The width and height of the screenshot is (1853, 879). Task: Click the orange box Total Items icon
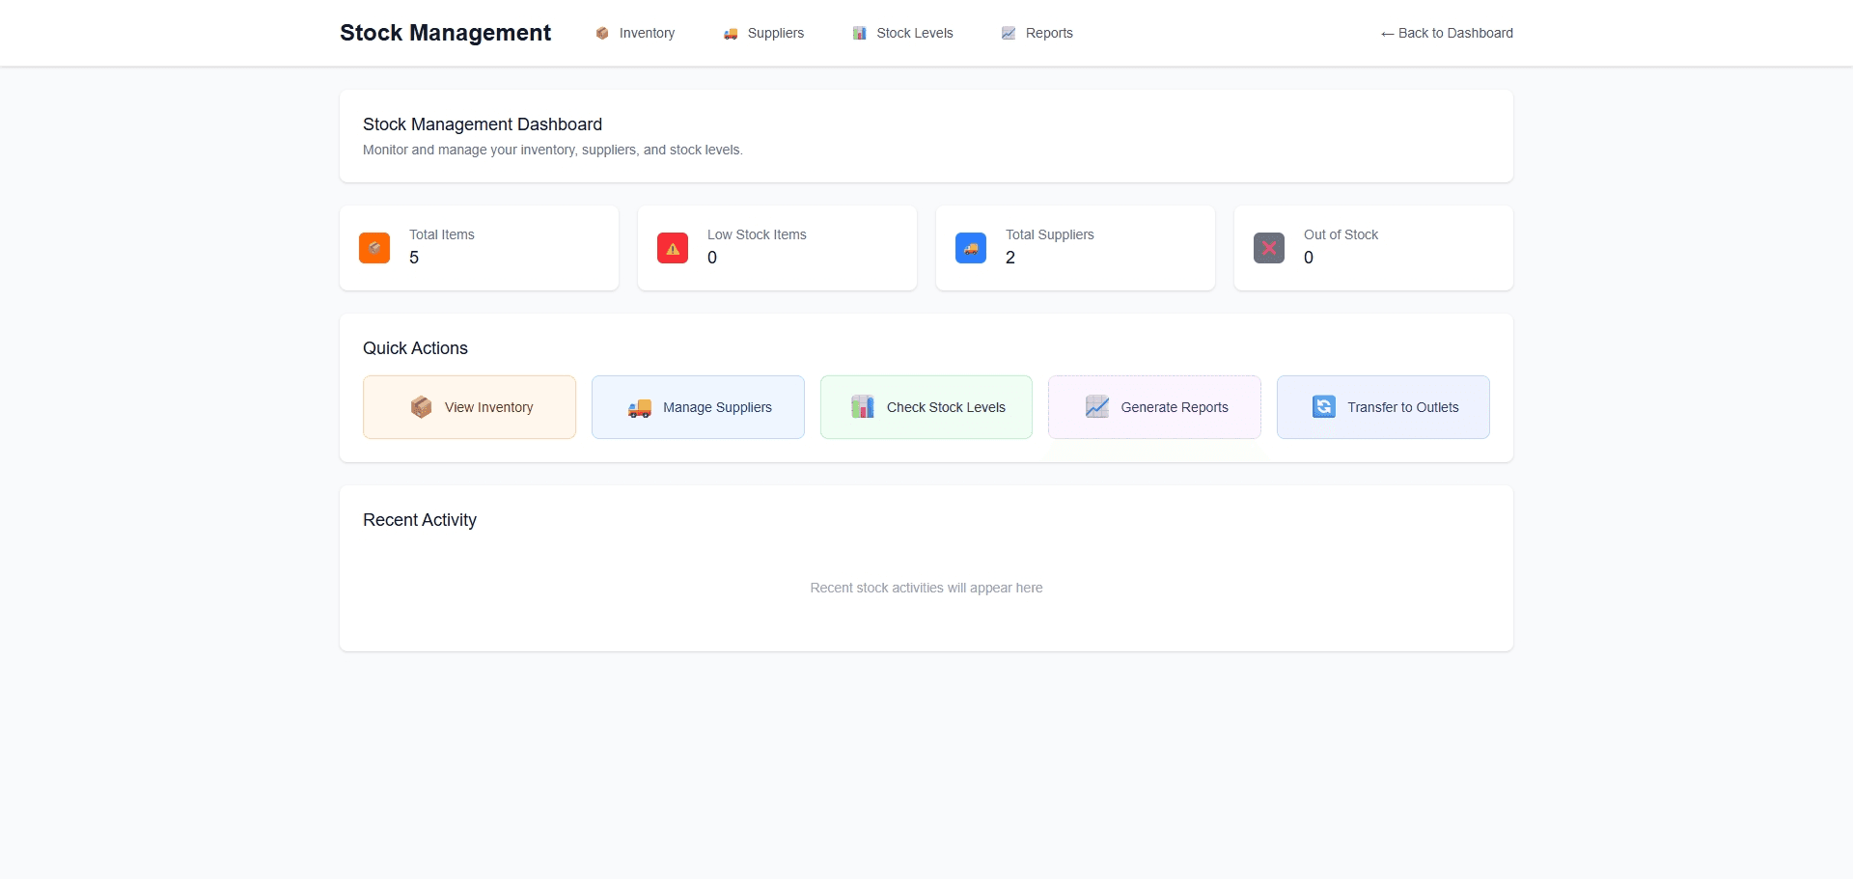(x=374, y=248)
